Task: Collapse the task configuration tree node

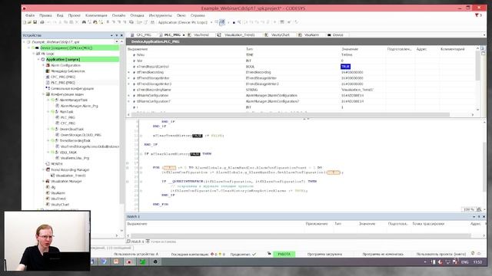Action: (x=43, y=94)
